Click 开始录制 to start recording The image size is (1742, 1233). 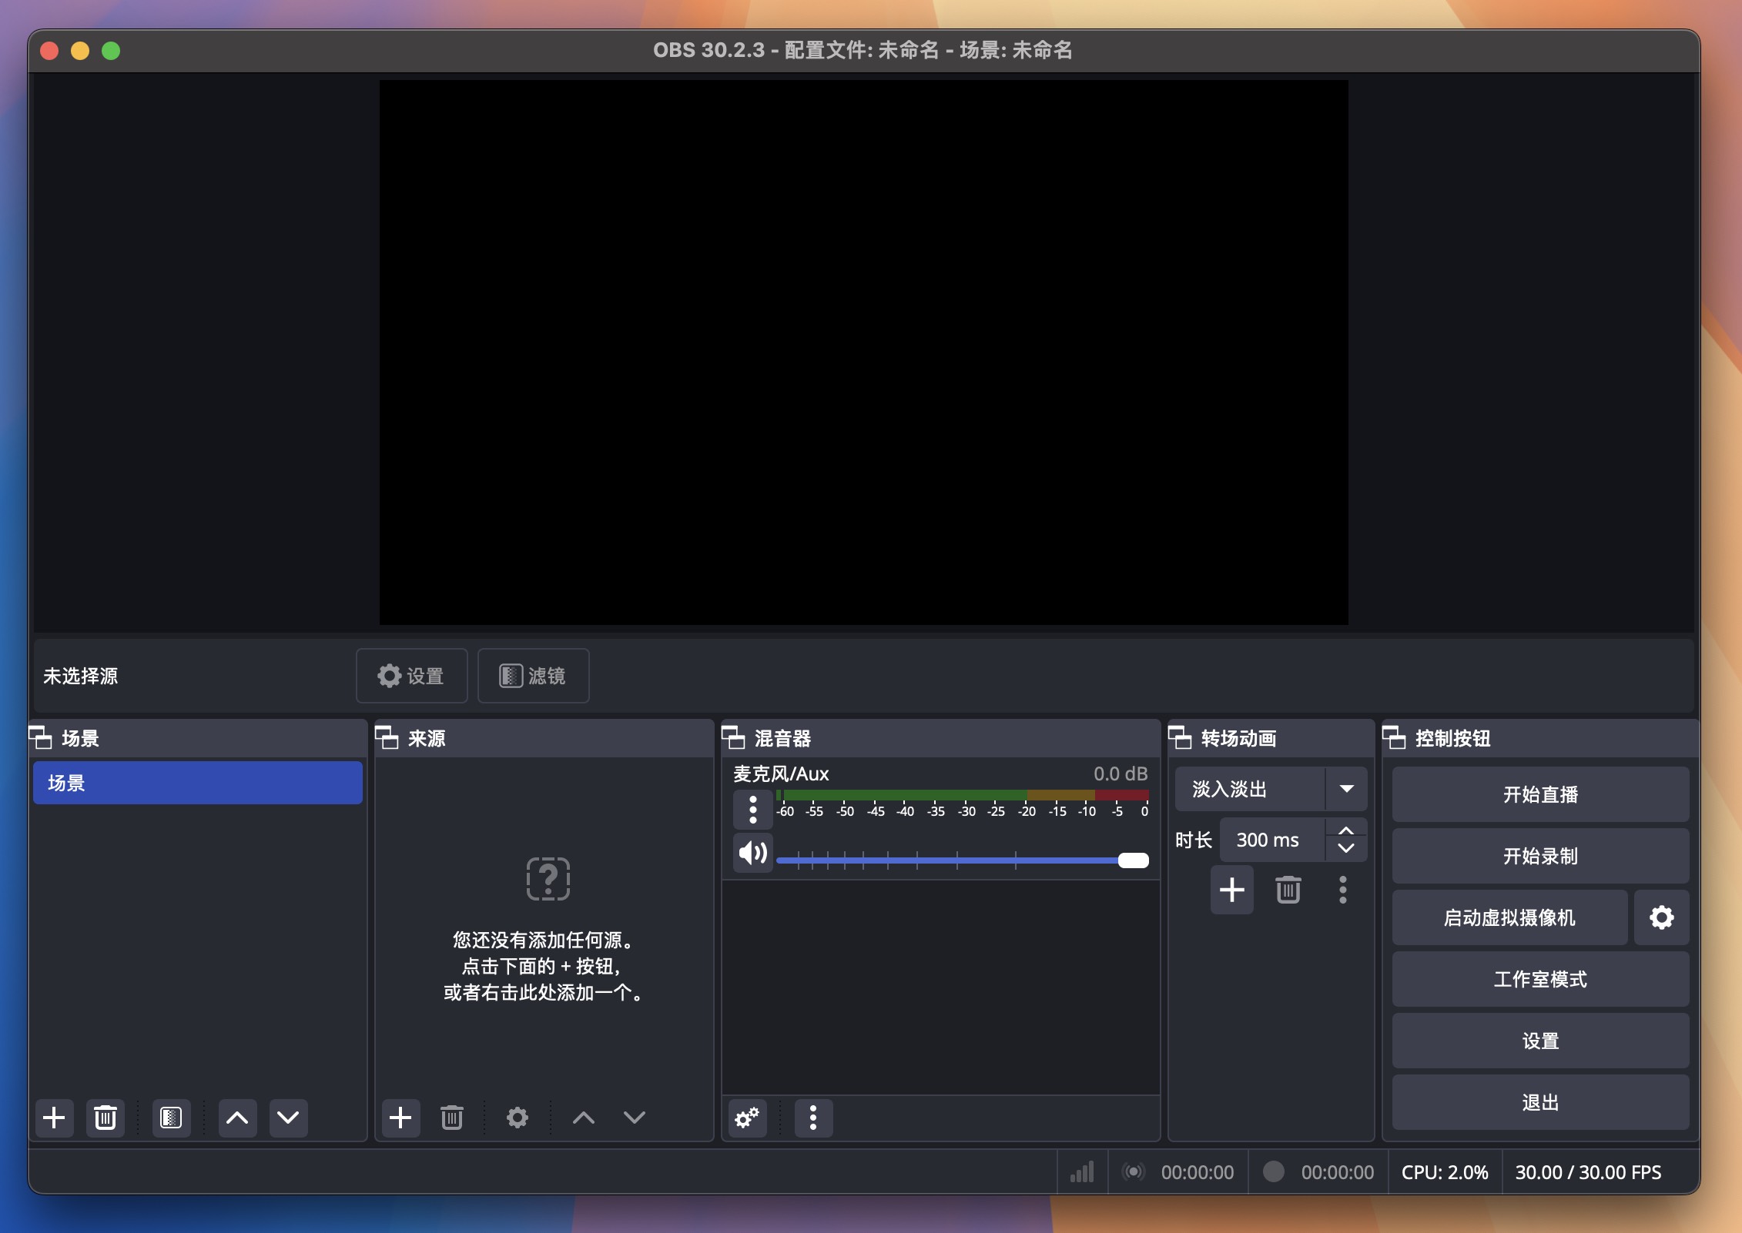[1540, 856]
